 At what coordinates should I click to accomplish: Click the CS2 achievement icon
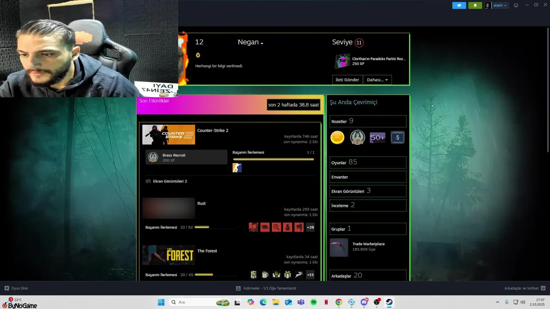pyautogui.click(x=237, y=168)
